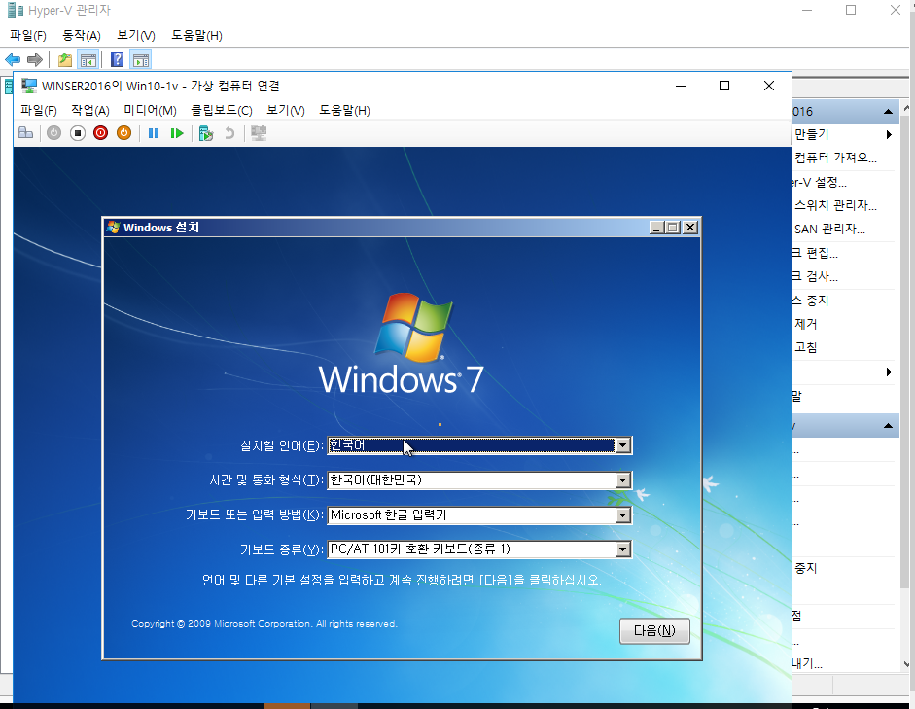915x709 pixels.
Task: Open 파일(F) menu in Hyper-V 관리자
Action: (x=27, y=36)
